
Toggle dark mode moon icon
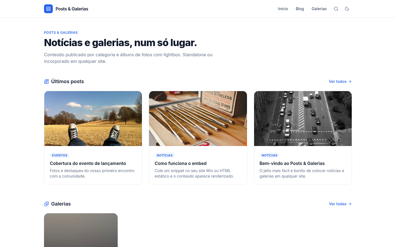pos(347,9)
